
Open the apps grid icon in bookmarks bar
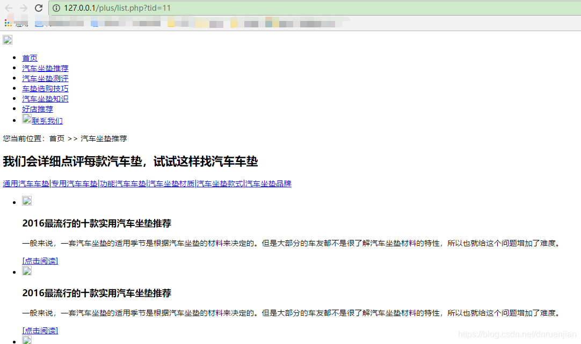pyautogui.click(x=8, y=23)
